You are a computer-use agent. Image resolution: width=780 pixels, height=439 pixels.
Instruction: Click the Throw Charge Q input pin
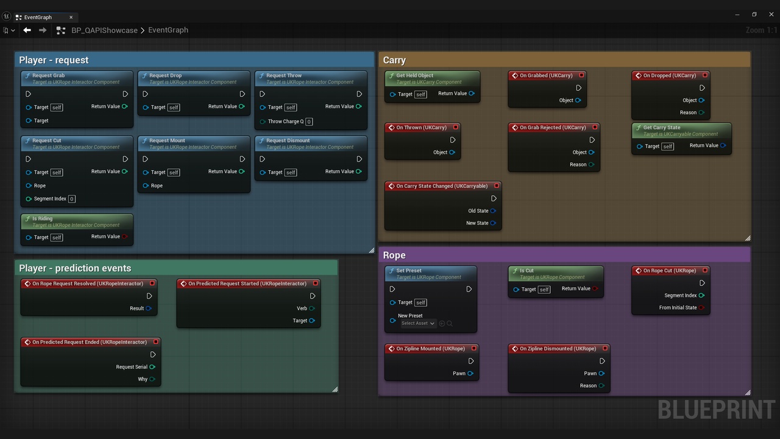click(262, 121)
